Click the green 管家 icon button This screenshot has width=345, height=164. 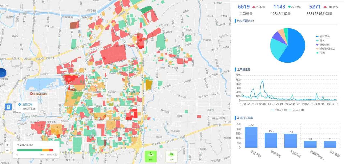point(150,156)
